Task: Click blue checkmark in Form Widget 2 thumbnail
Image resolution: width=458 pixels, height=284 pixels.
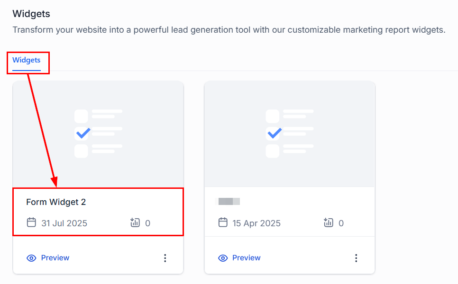Action: tap(83, 133)
